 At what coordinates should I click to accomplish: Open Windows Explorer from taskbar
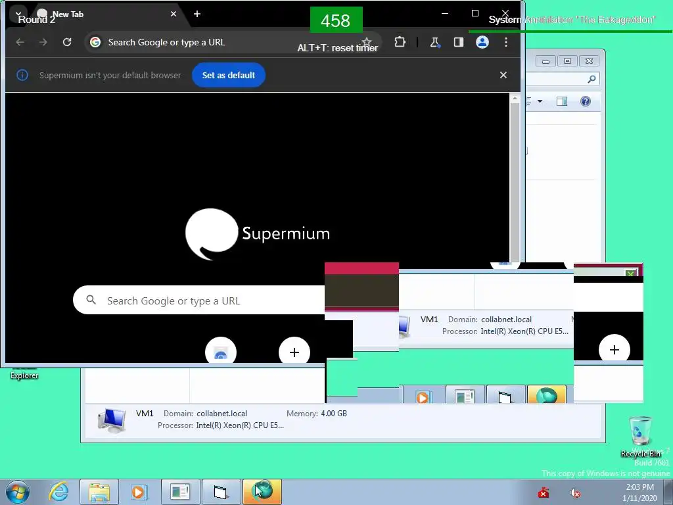click(99, 492)
